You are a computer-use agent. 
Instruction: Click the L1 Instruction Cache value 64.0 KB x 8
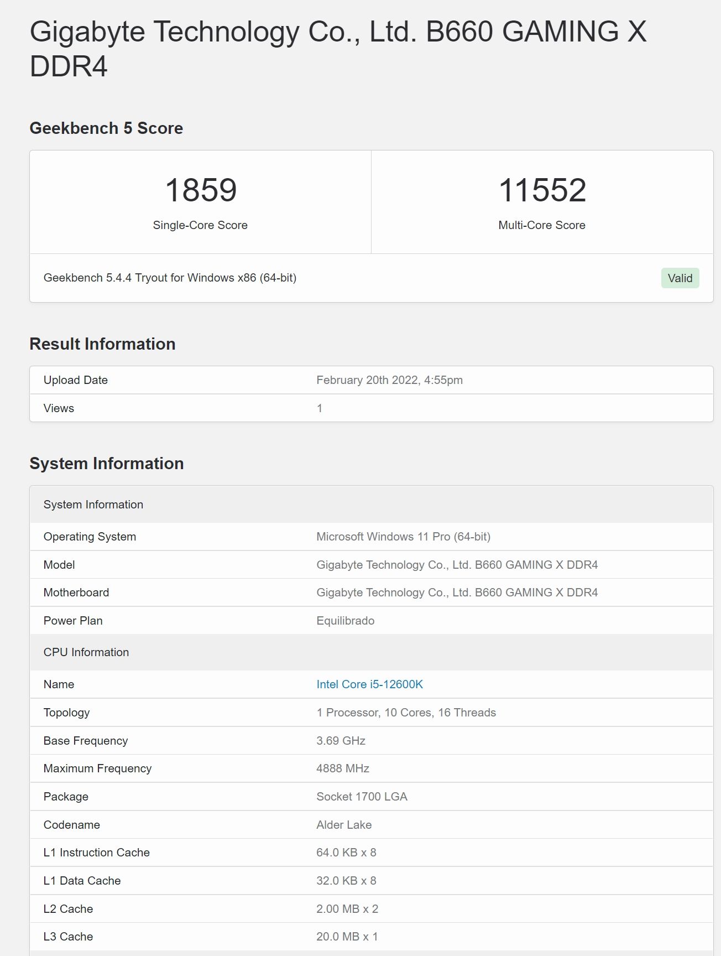346,853
